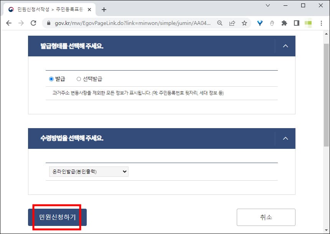Open the share icon beside the address bar

coord(232,23)
